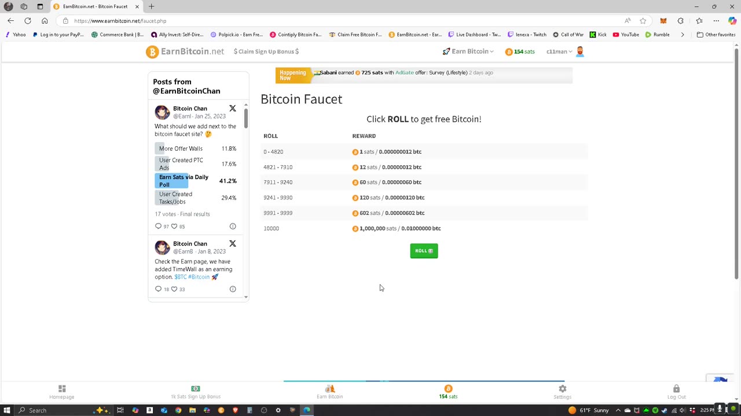Viewport: 741px width, 416px height.
Task: Open the YouTube bookmark
Action: 626,35
